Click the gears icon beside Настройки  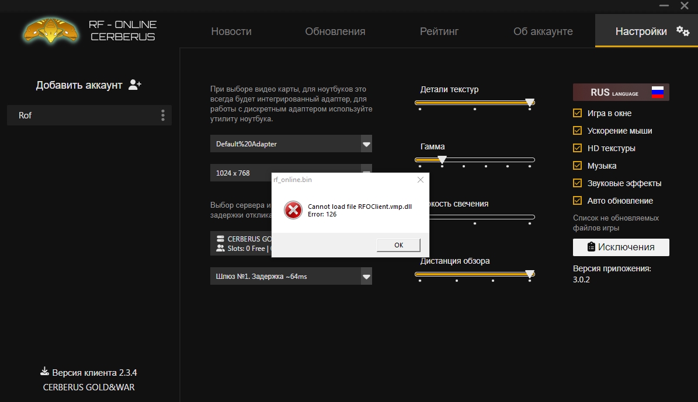(x=683, y=31)
